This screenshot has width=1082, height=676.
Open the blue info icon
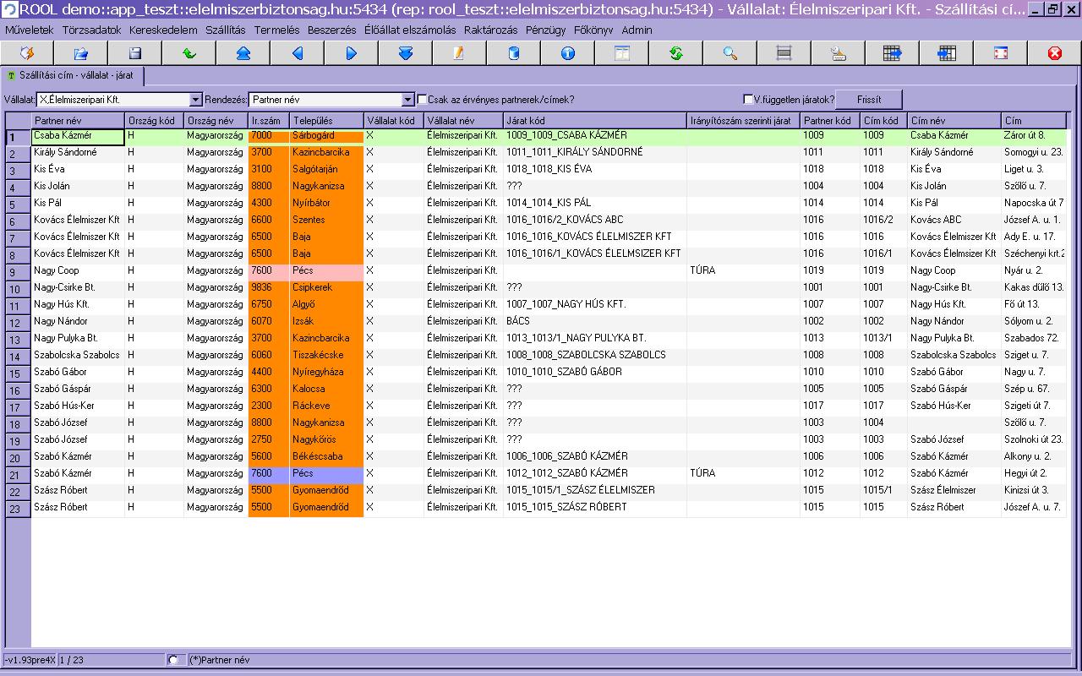point(568,53)
